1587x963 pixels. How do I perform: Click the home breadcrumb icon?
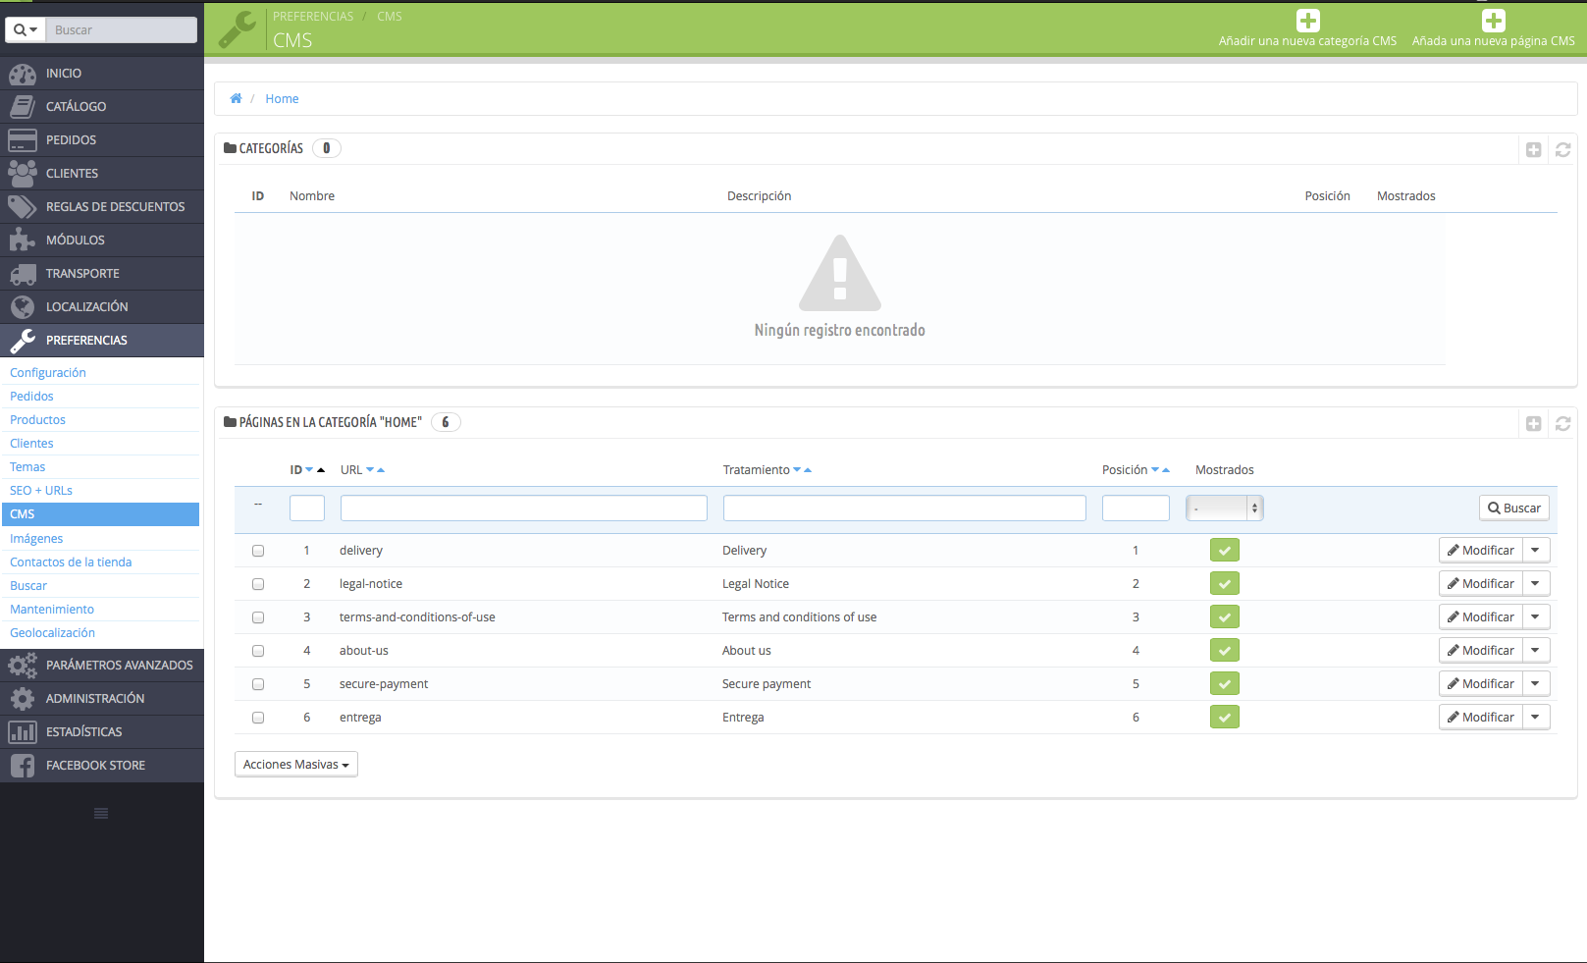point(236,98)
